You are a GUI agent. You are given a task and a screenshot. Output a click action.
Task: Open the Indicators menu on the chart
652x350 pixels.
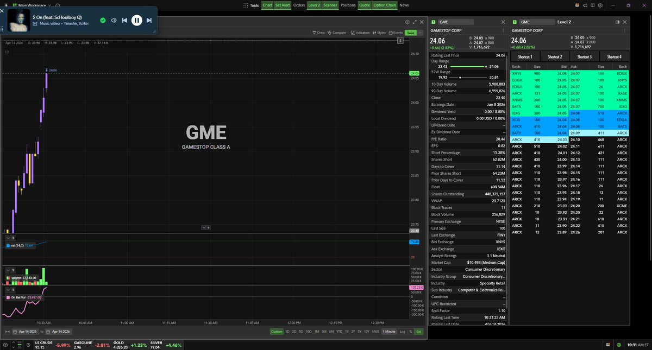click(x=360, y=33)
